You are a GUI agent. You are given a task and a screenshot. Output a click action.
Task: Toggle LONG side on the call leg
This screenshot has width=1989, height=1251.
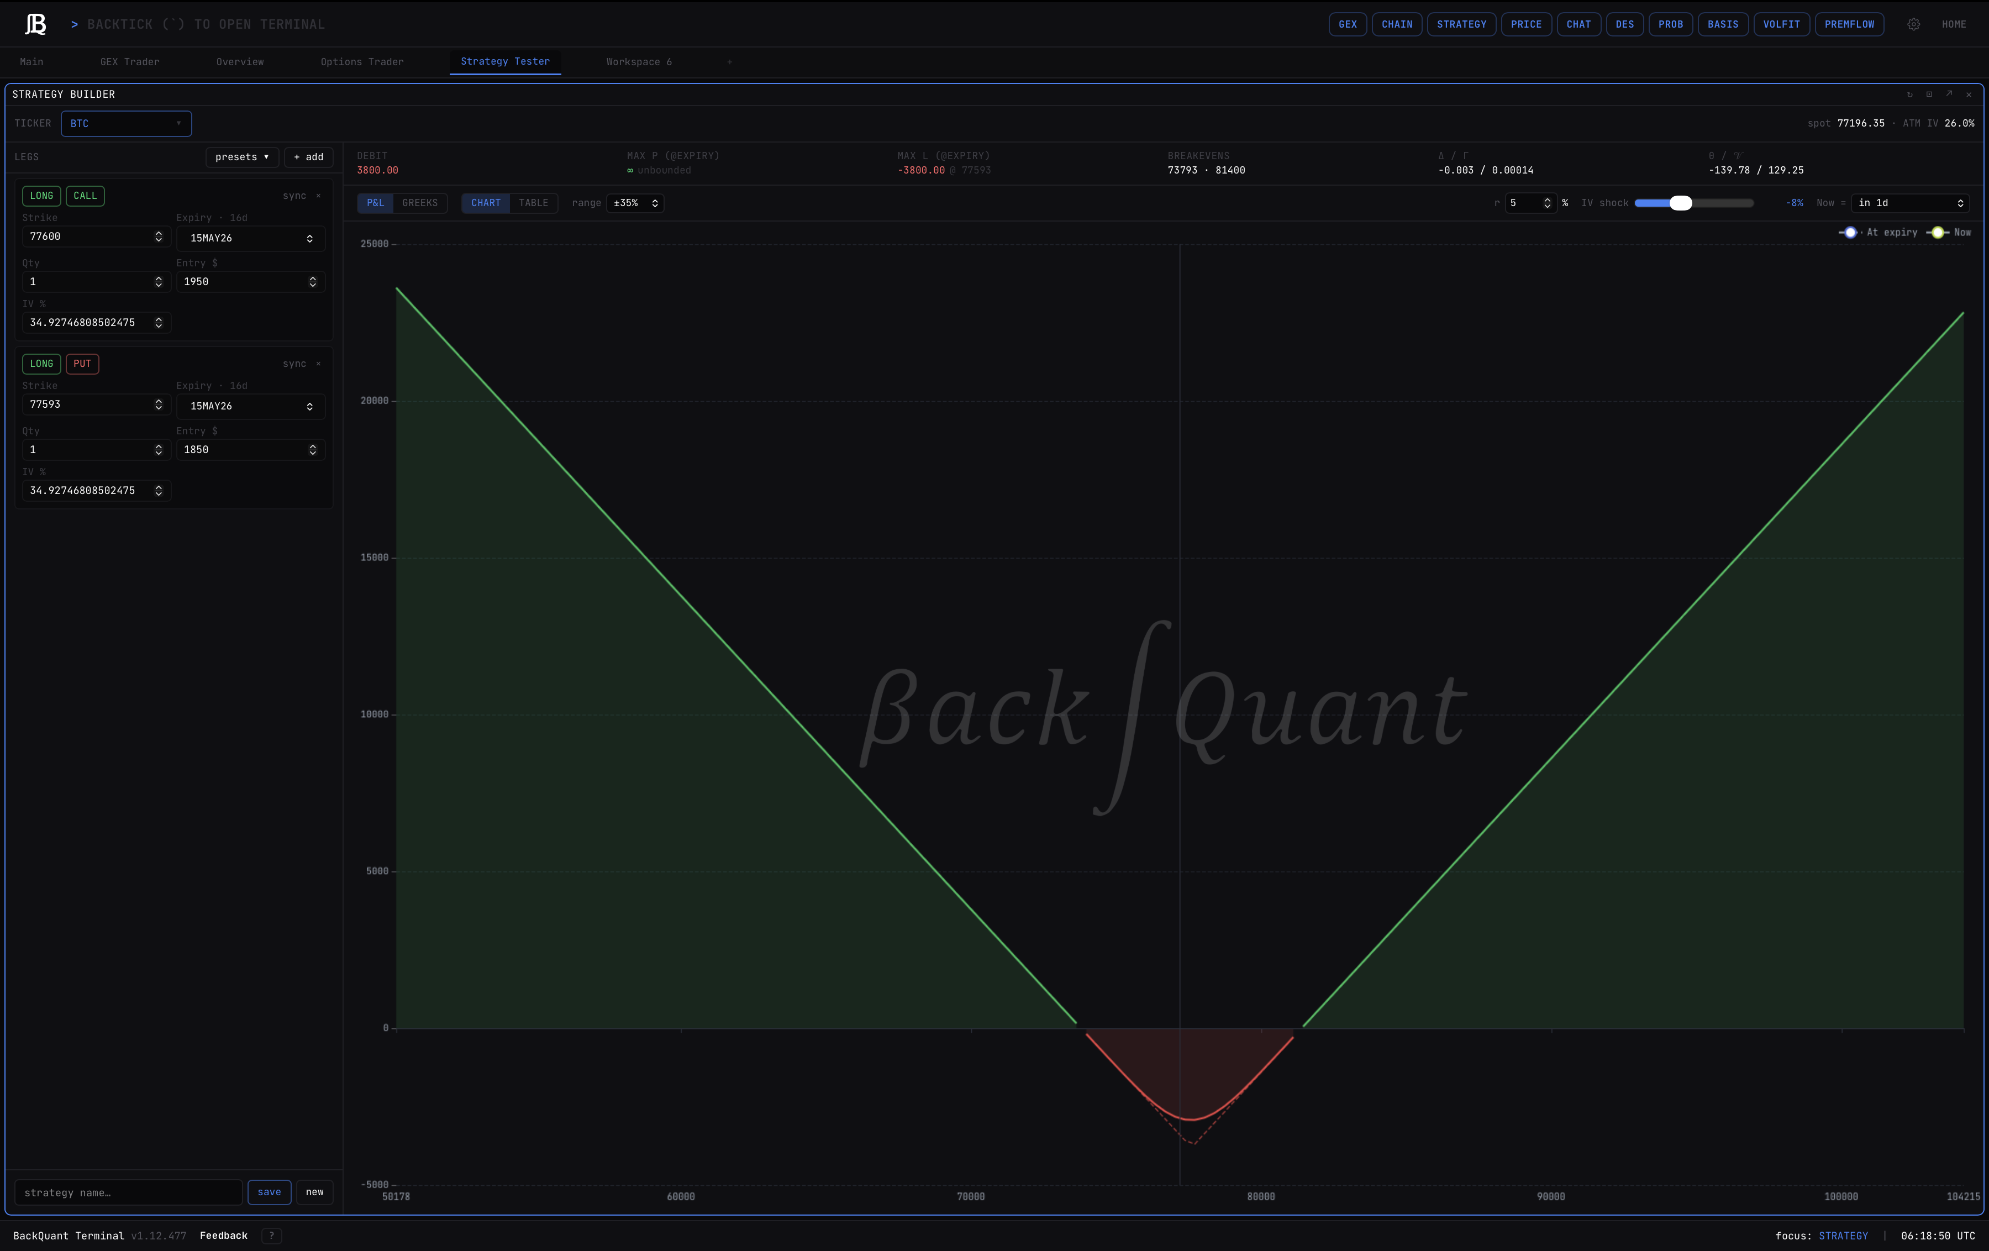pyautogui.click(x=41, y=196)
